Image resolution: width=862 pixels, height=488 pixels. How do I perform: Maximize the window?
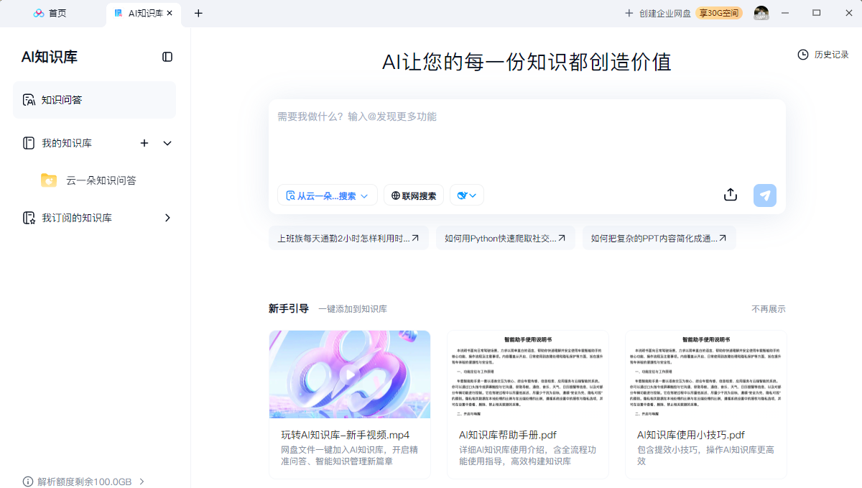coord(816,13)
